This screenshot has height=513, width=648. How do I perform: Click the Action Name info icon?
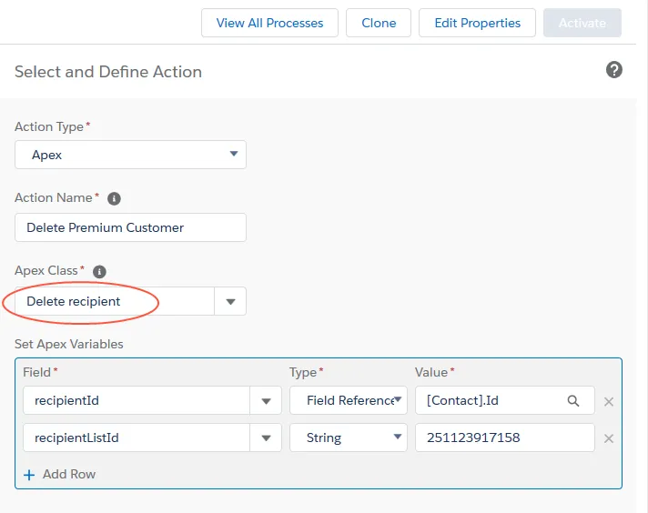pyautogui.click(x=114, y=198)
